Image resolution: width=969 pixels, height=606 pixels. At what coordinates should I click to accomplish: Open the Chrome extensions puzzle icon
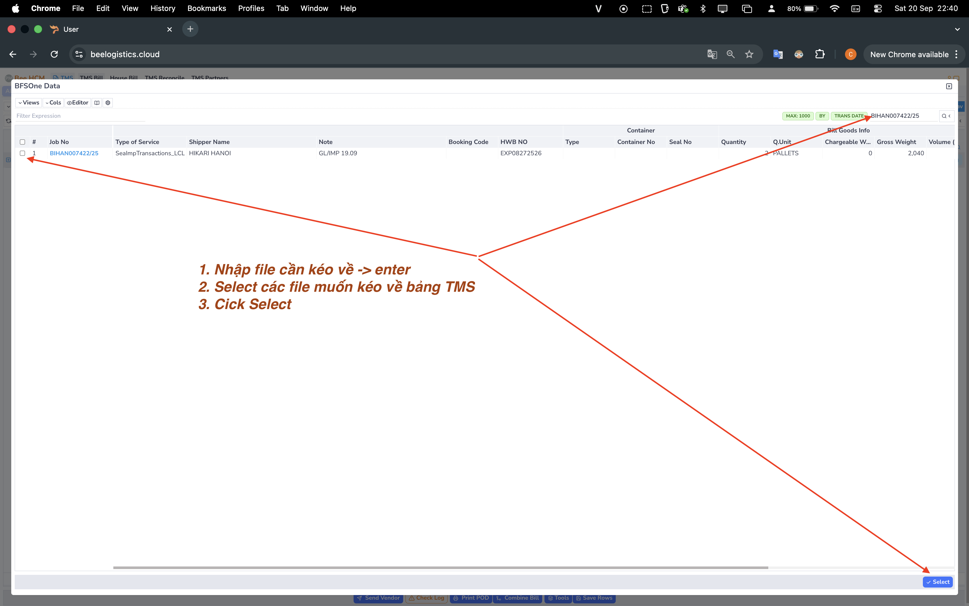pos(820,54)
